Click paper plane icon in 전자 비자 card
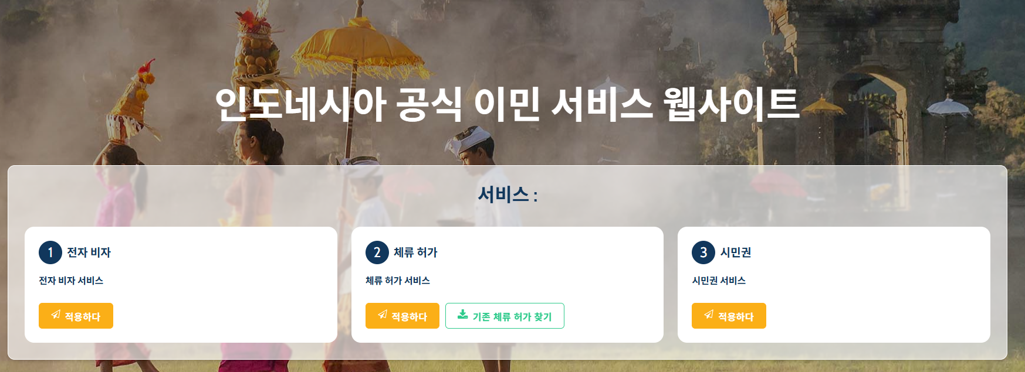This screenshot has height=372, width=1025. pyautogui.click(x=56, y=315)
